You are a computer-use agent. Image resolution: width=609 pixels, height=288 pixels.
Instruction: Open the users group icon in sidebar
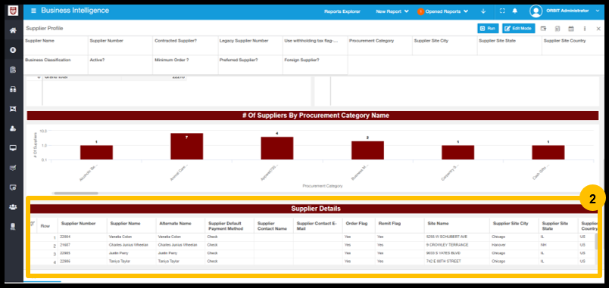click(13, 207)
